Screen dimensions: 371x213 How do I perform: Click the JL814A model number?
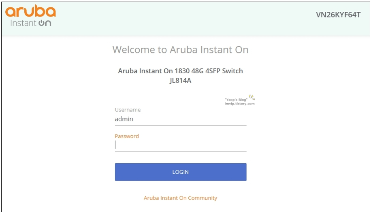180,81
